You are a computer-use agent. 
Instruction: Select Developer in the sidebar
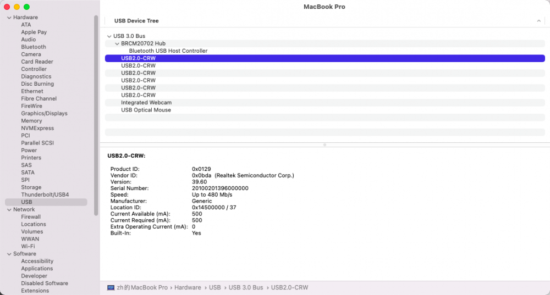click(x=34, y=276)
